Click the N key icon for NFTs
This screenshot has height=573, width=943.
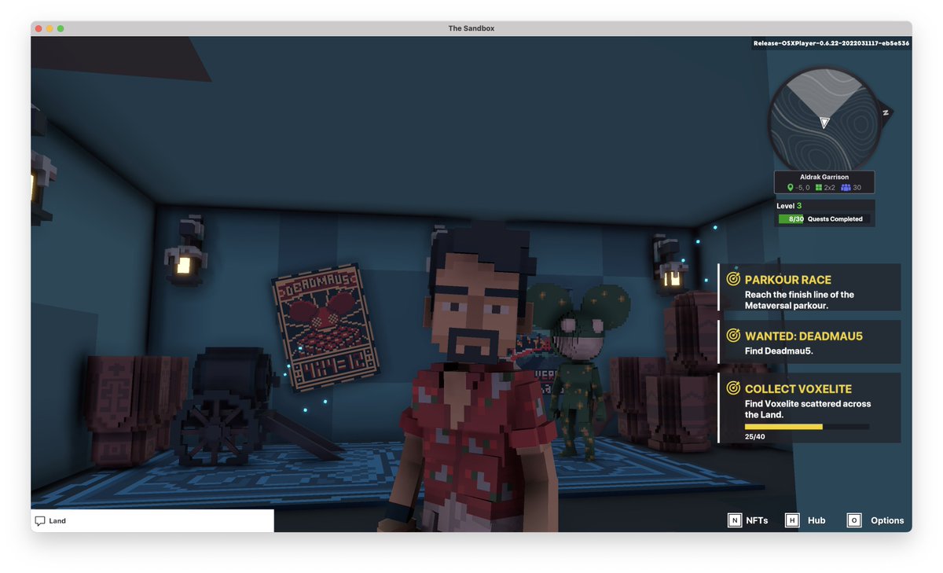click(735, 520)
